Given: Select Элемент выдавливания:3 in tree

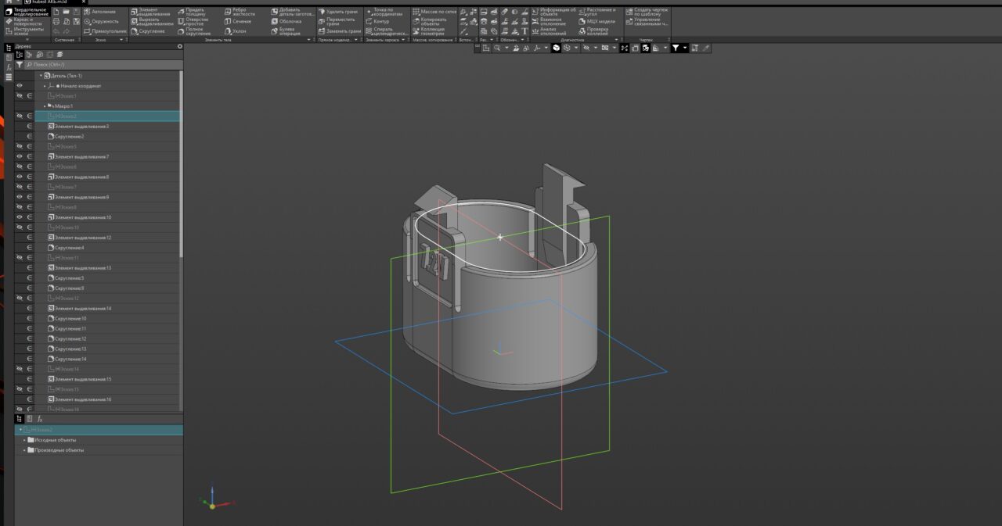Looking at the screenshot, I should 81,126.
